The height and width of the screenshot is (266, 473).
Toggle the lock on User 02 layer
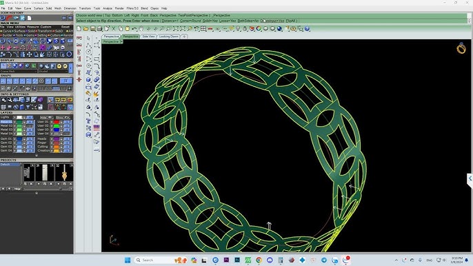coord(61,125)
